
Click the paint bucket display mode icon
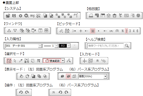(x=21, y=76)
